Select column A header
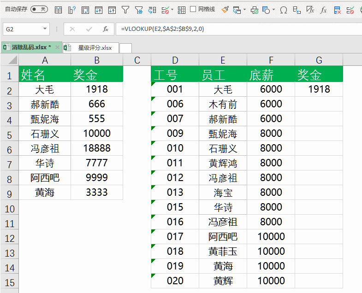The height and width of the screenshot is (293, 362). (x=45, y=60)
